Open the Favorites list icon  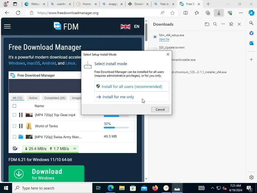[x=197, y=13]
